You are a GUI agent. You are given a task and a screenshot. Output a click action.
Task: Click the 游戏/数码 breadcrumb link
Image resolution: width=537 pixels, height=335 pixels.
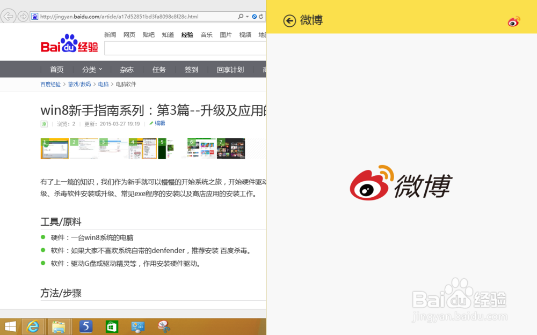coord(79,85)
